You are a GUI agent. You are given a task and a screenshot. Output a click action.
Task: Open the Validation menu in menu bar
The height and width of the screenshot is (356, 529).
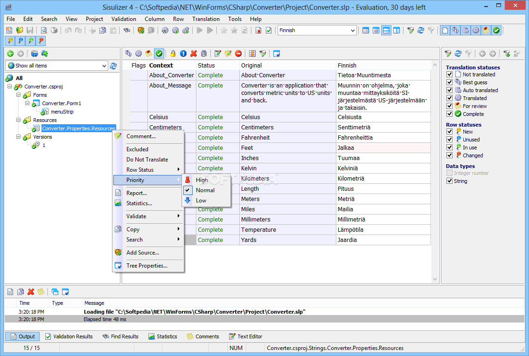124,19
